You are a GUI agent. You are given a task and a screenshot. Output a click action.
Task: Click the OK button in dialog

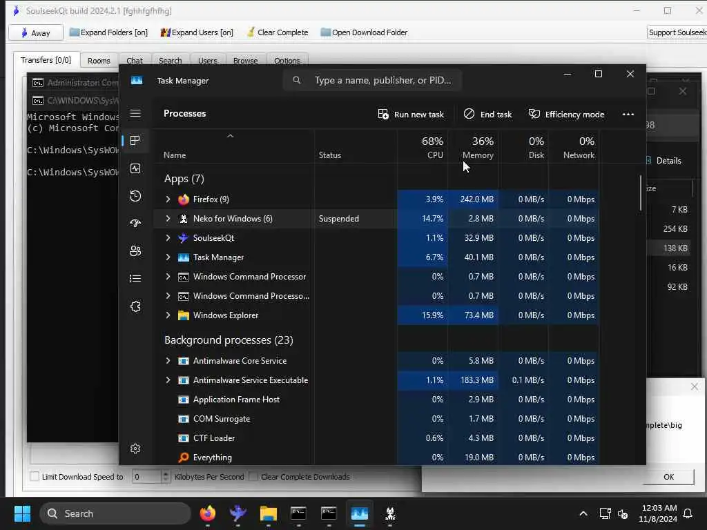pyautogui.click(x=668, y=477)
